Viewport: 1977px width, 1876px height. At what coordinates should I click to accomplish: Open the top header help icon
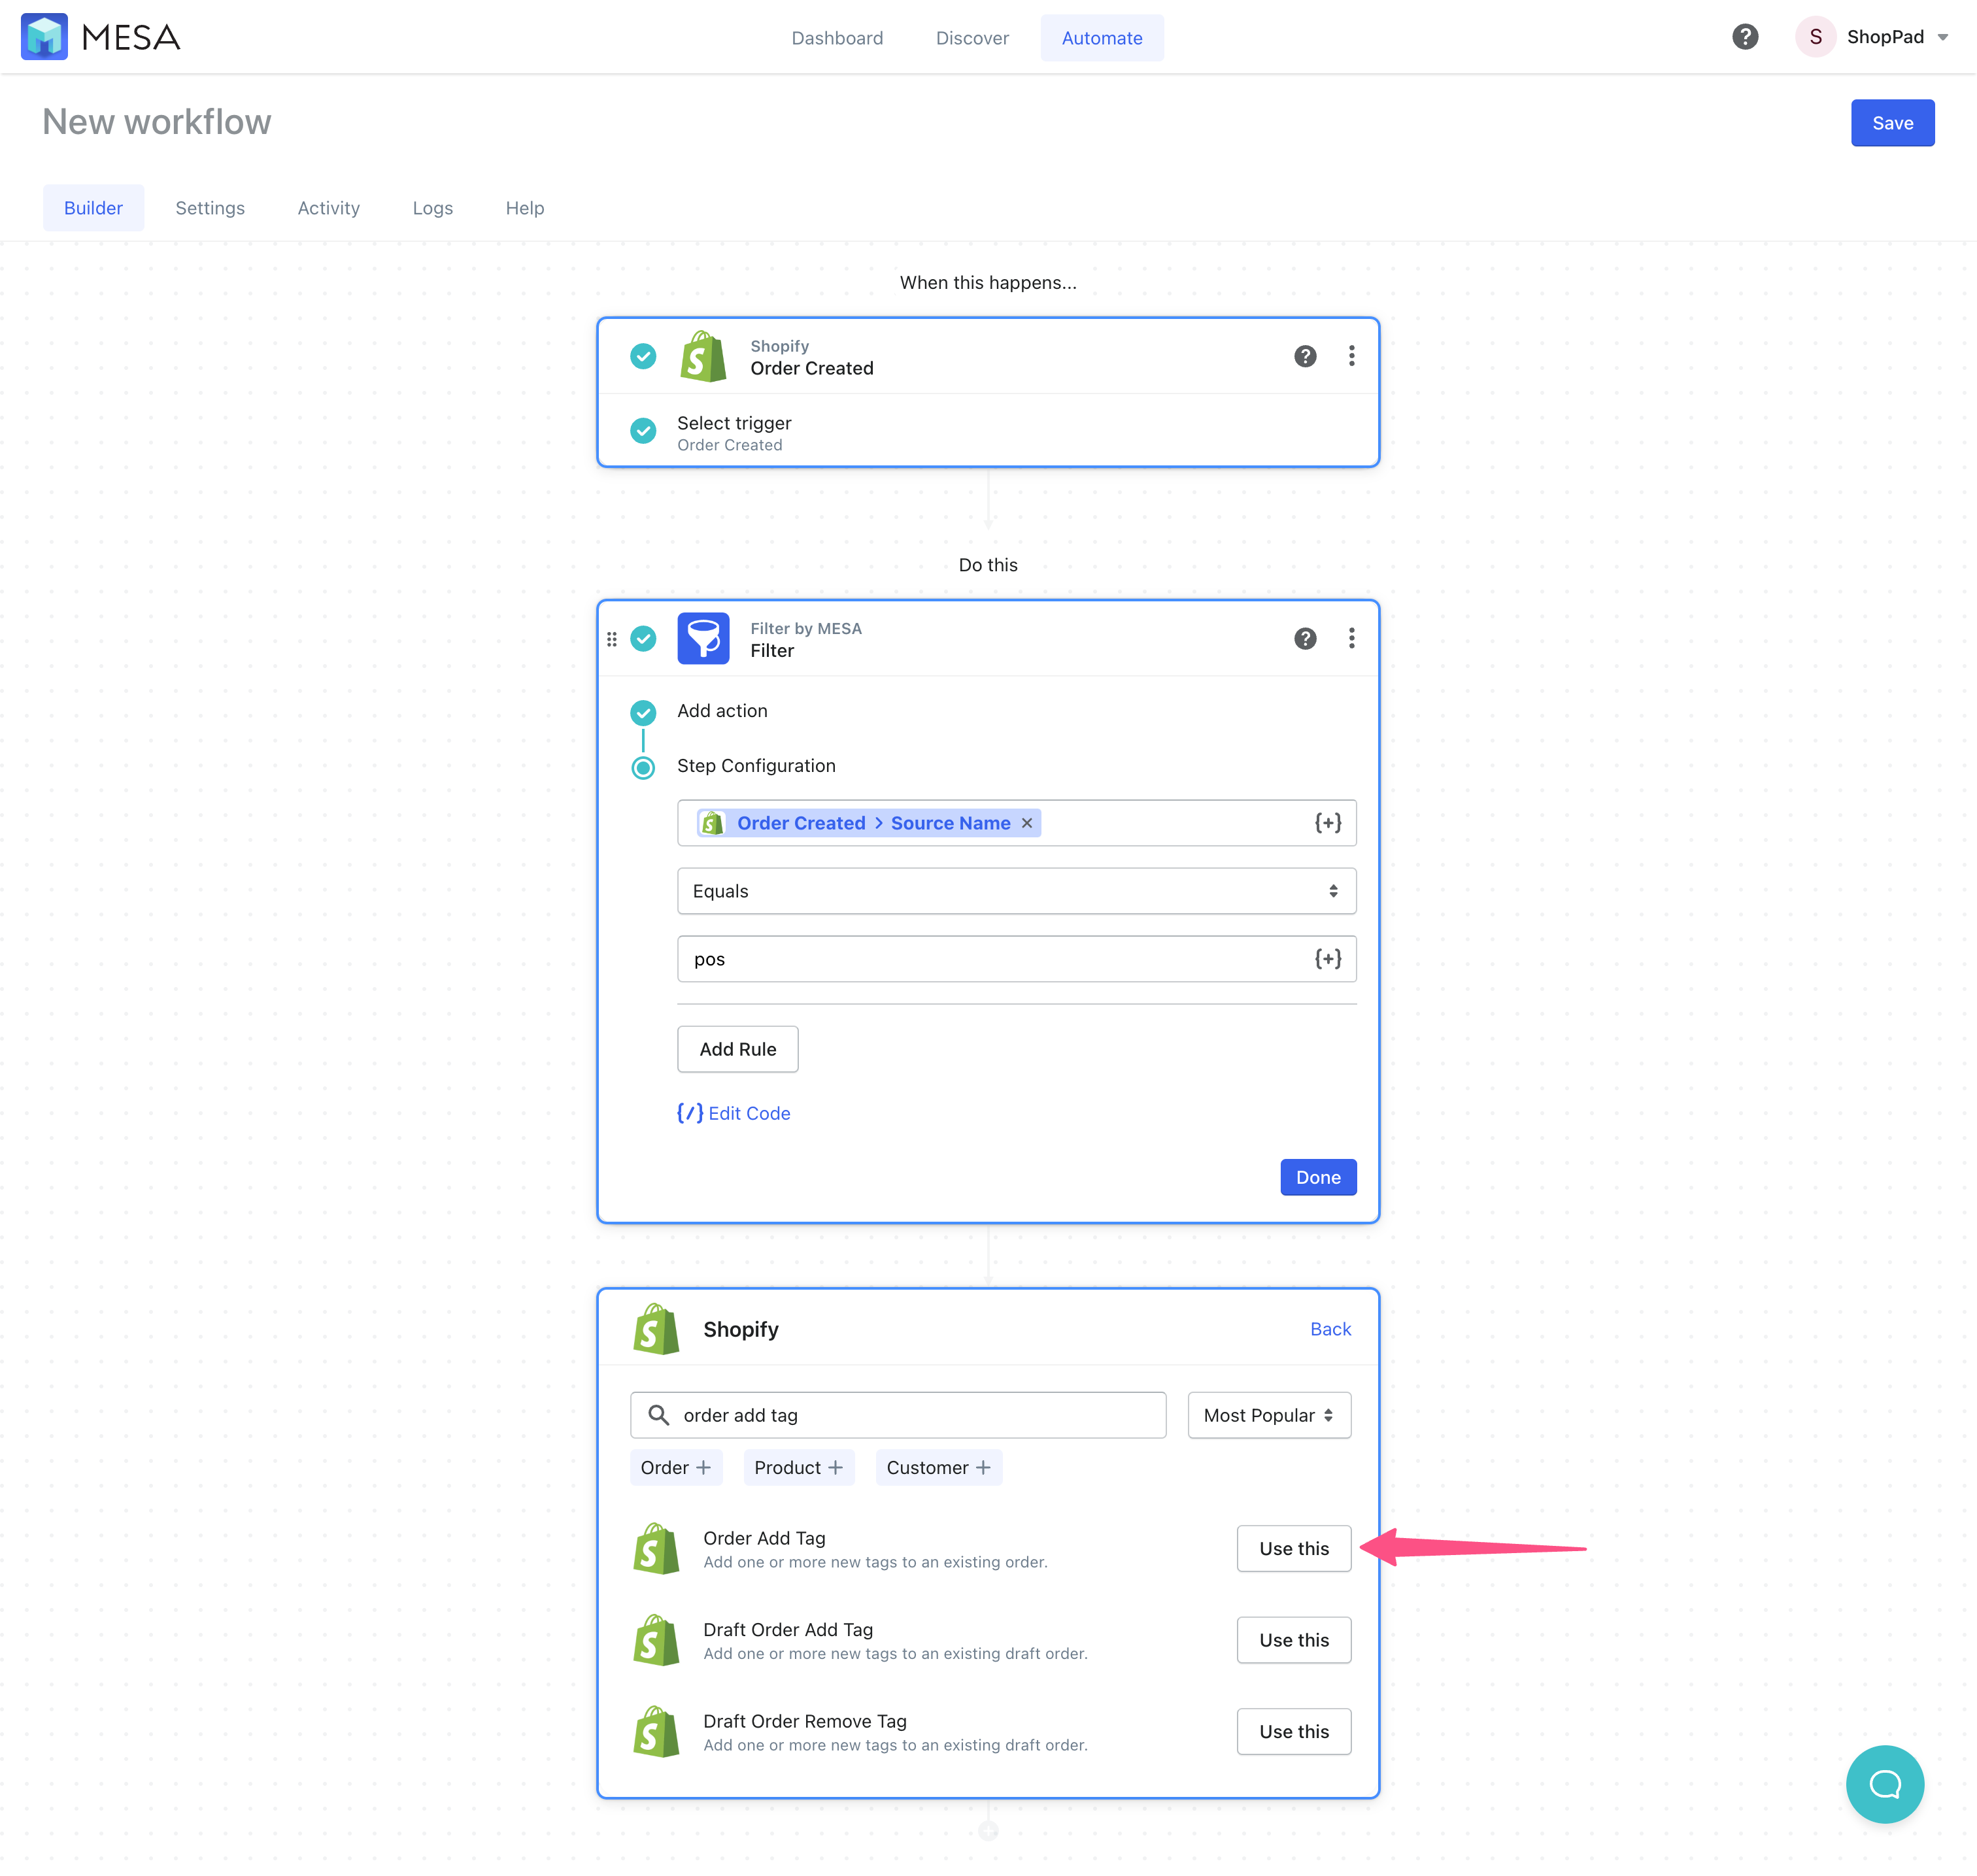click(1744, 37)
